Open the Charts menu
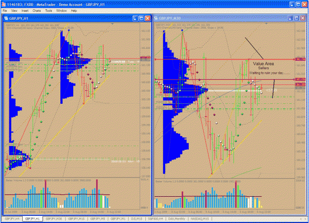Viewport: 309px width, 223px height. coord(37,11)
